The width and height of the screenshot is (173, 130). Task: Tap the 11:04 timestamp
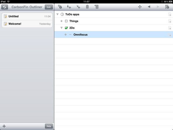(x=48, y=17)
